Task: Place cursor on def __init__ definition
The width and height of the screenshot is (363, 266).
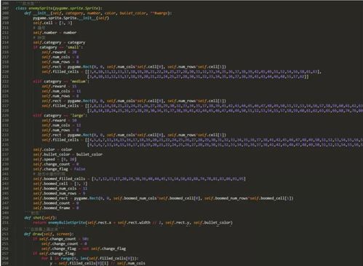Action: [98, 13]
